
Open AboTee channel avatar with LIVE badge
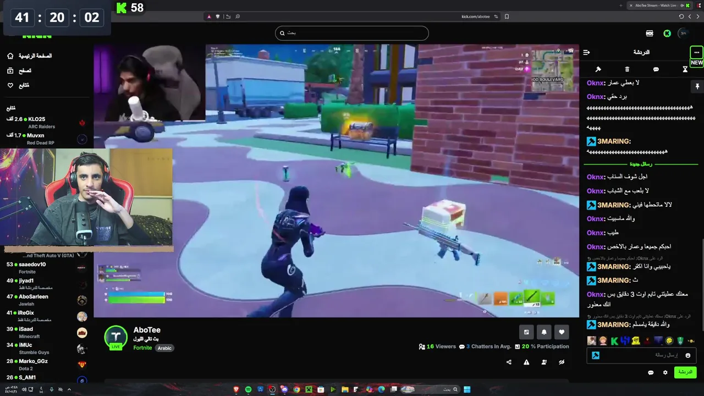116,337
